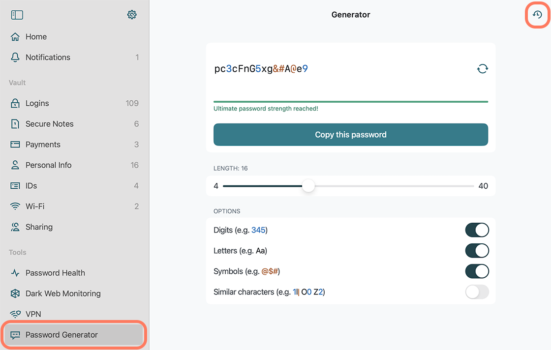Disable the Symbols toggle
Image resolution: width=551 pixels, height=350 pixels.
[477, 271]
